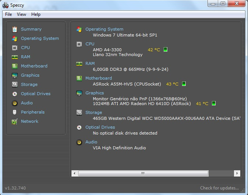Open the View menu
Image resolution: width=248 pixels, height=195 pixels.
pyautogui.click(x=21, y=14)
